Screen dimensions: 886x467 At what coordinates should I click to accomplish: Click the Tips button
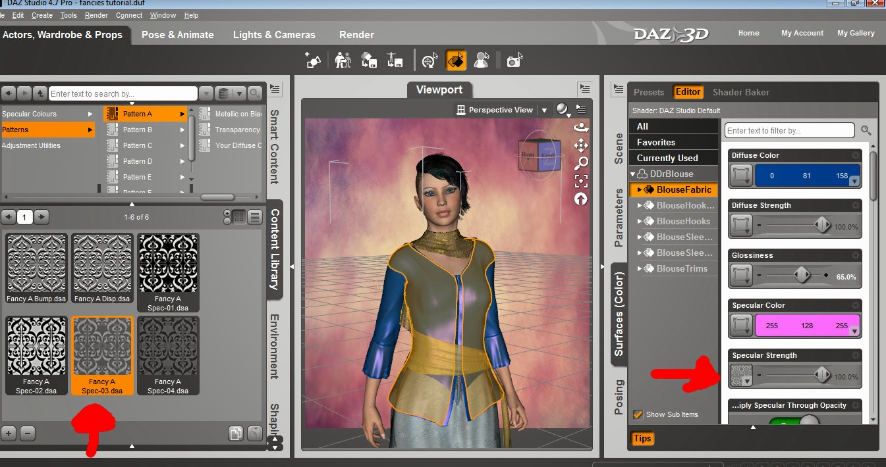point(642,438)
